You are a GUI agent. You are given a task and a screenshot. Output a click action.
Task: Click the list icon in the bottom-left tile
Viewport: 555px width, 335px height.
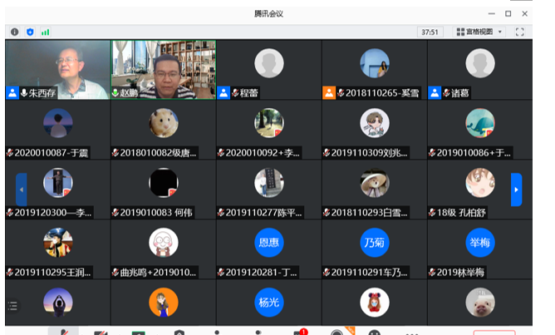pos(12,306)
